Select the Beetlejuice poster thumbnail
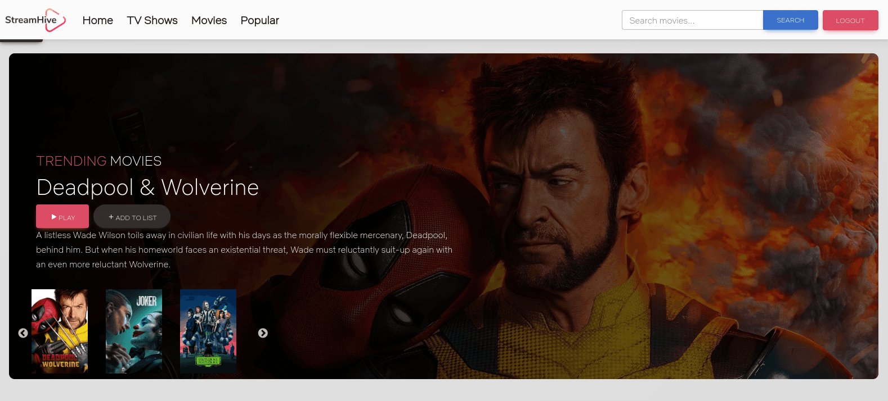This screenshot has height=401, width=888. click(x=208, y=331)
